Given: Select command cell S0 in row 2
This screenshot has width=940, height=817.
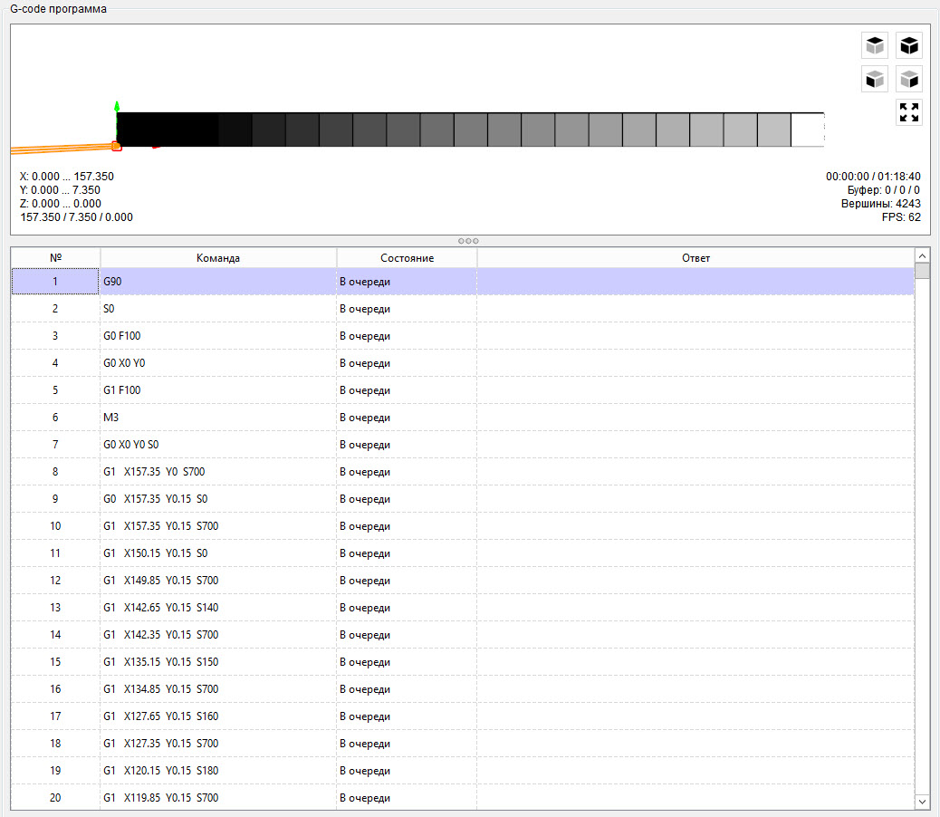Looking at the screenshot, I should (218, 309).
